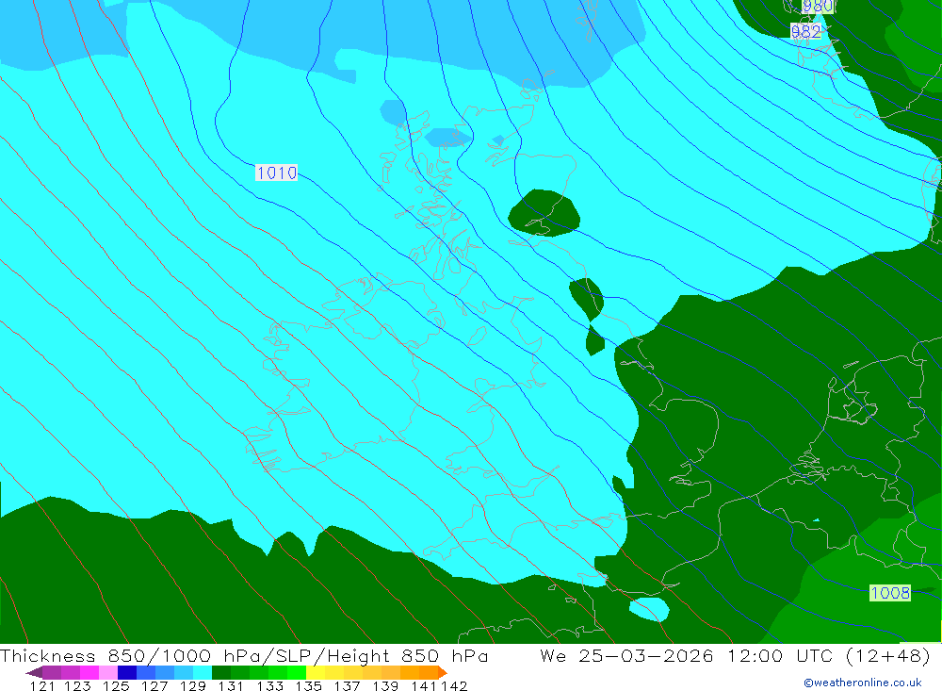Click the 12:00 UTC time text
The width and height of the screenshot is (942, 691).
[782, 655]
